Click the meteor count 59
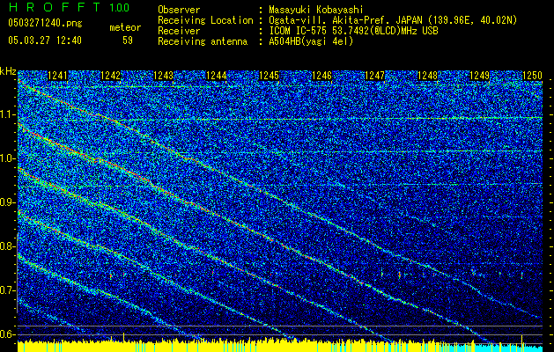This screenshot has height=352, width=554. [128, 40]
